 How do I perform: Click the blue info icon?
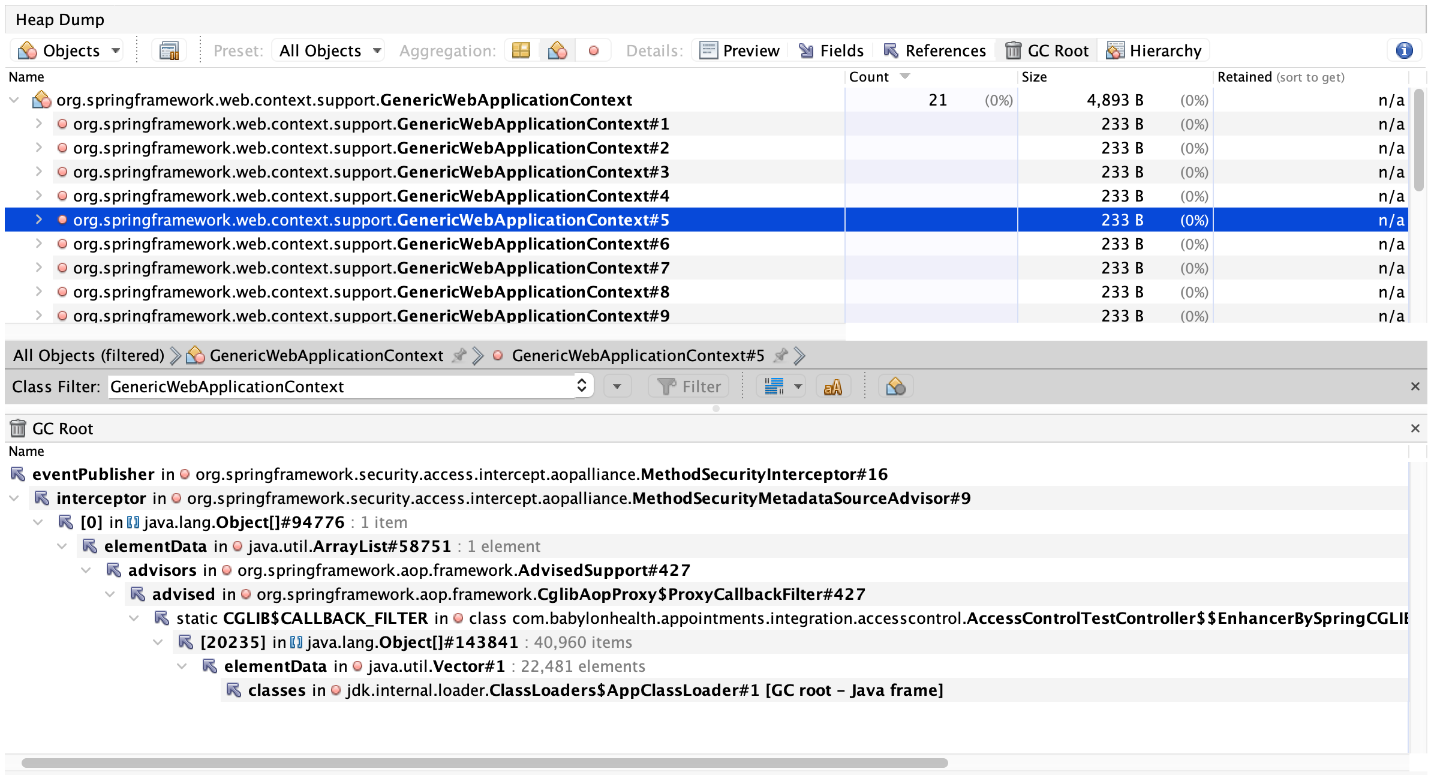pos(1404,50)
